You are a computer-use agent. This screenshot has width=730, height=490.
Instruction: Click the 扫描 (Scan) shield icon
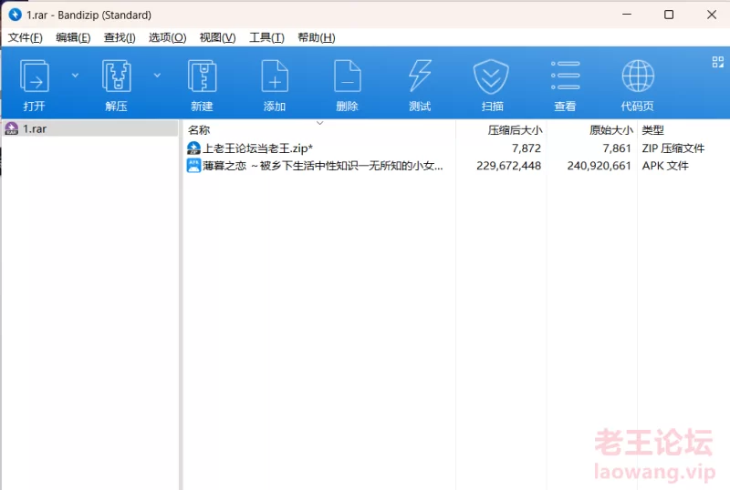click(491, 77)
